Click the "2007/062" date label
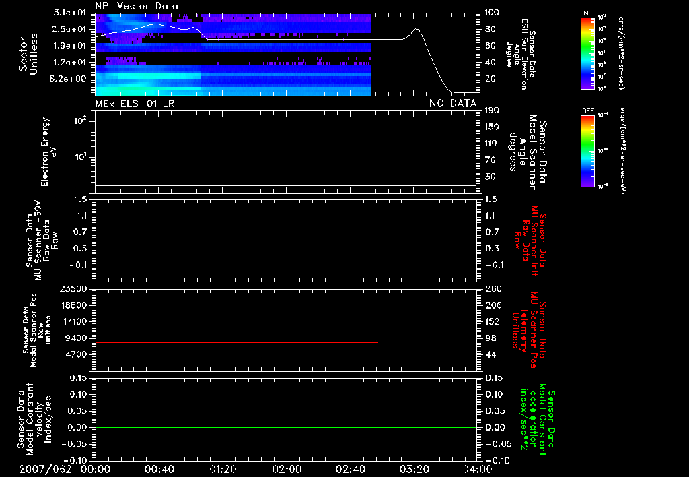This screenshot has width=689, height=477. (x=45, y=469)
